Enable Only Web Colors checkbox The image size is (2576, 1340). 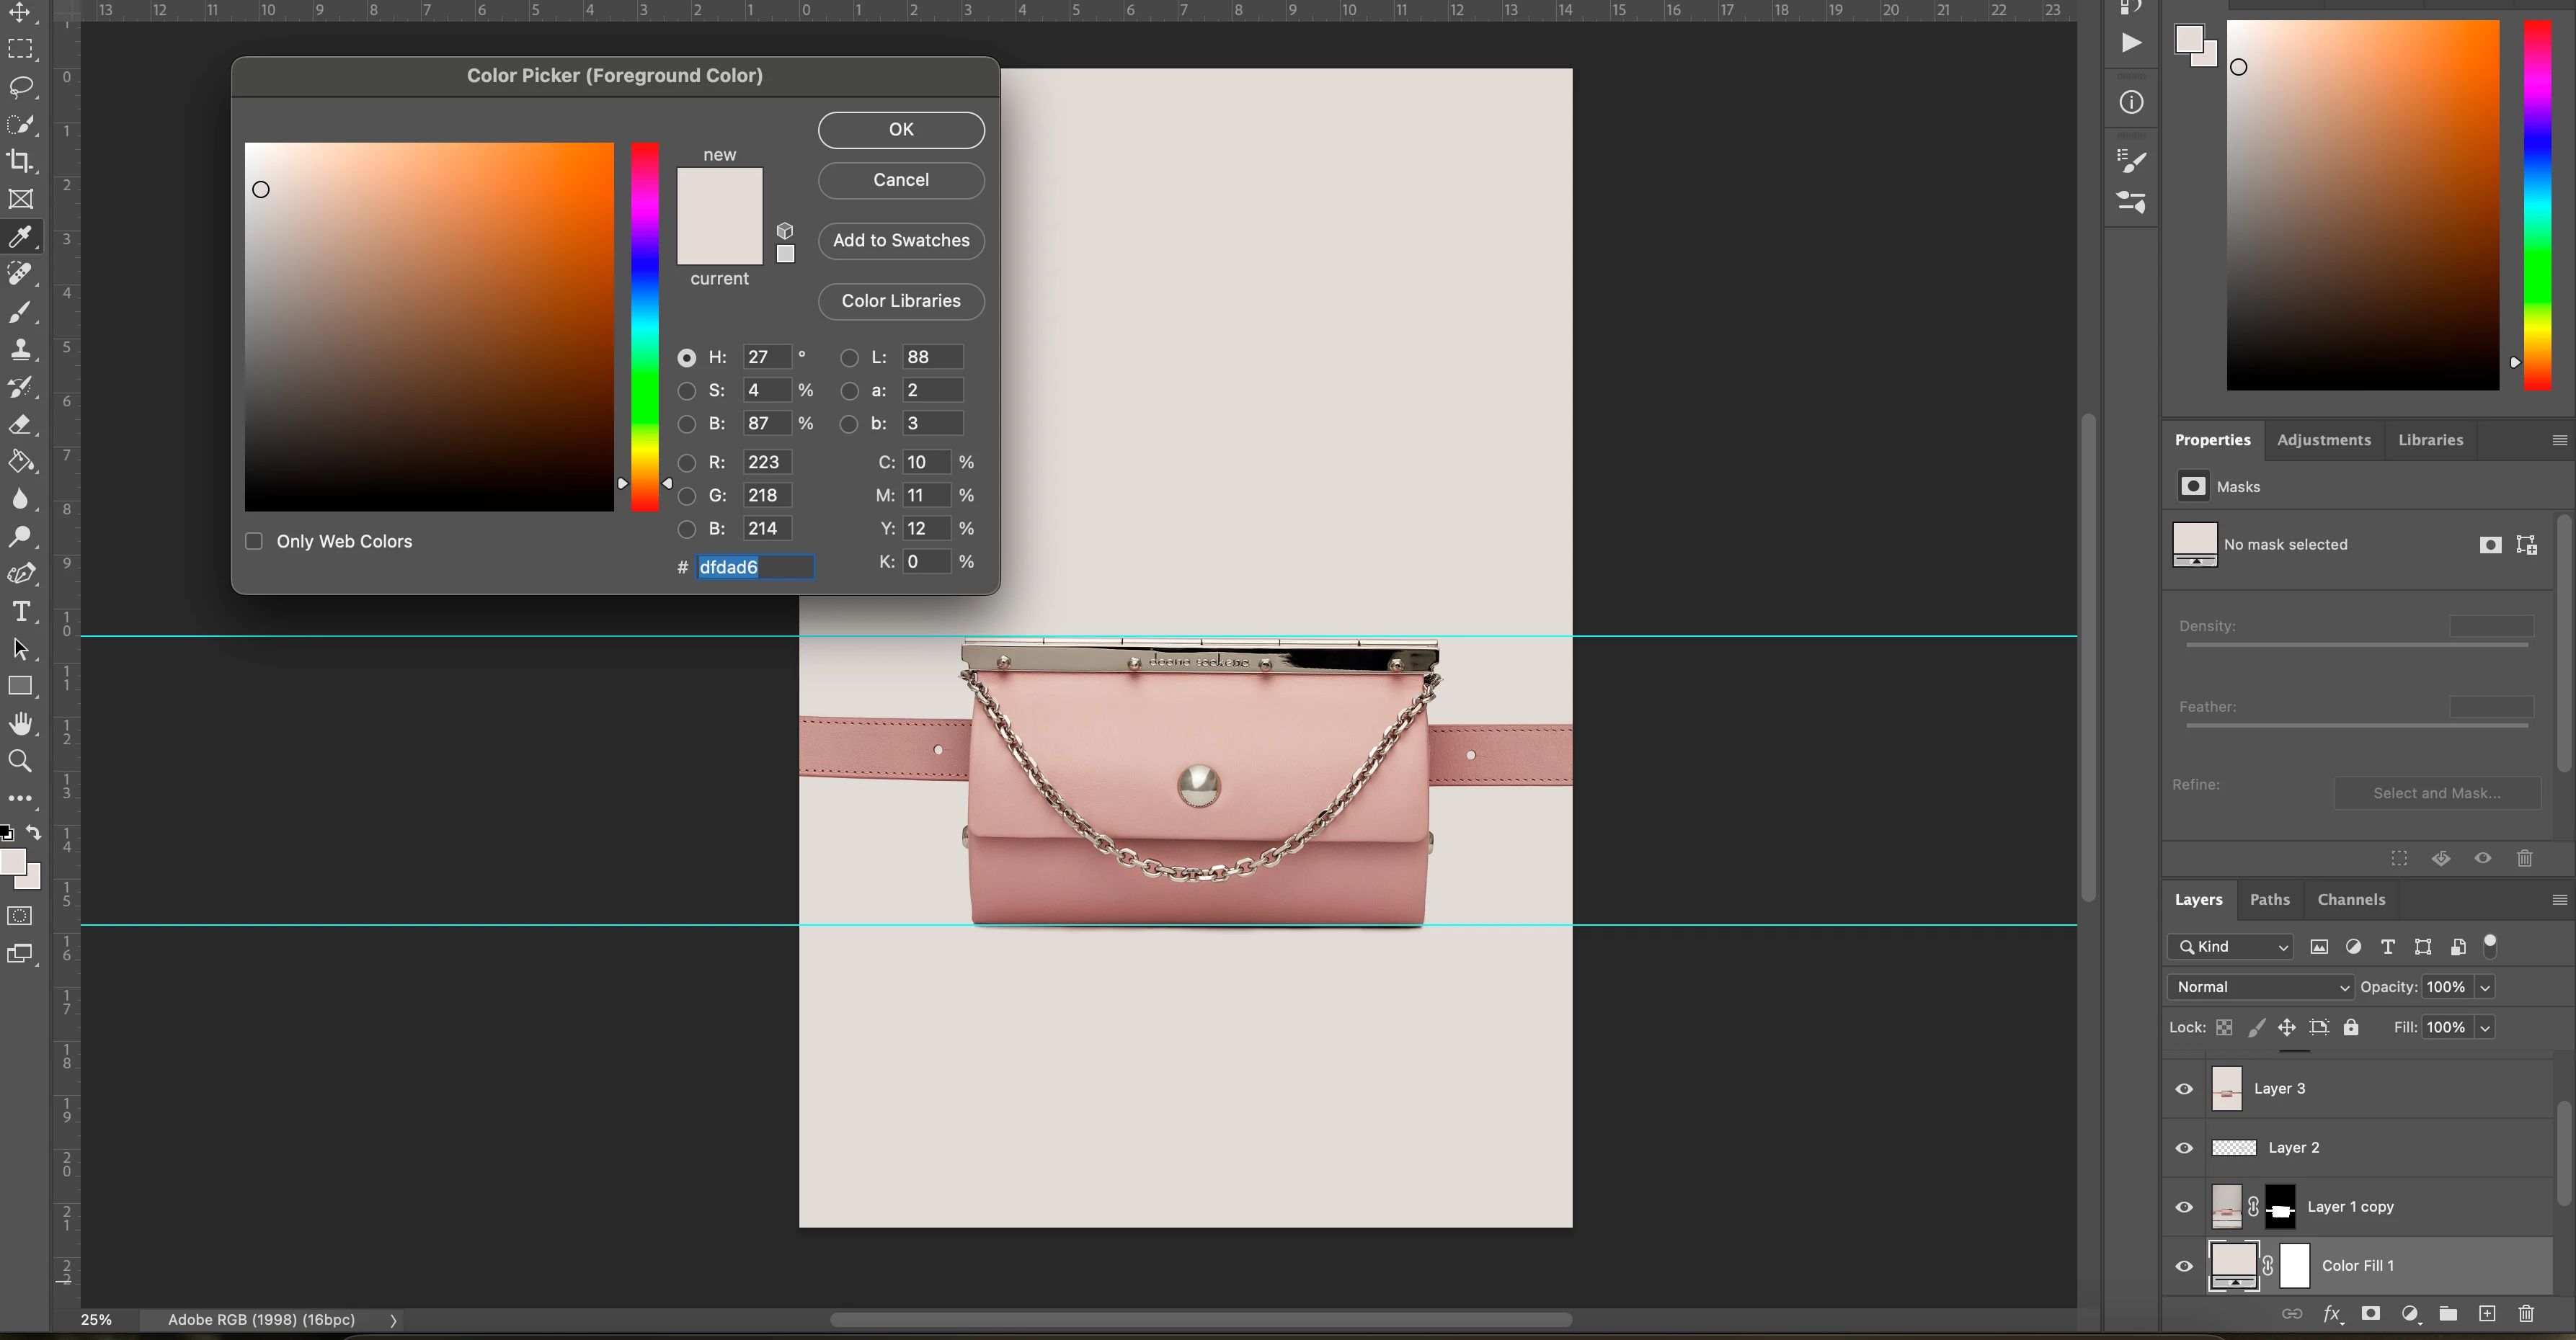tap(254, 540)
